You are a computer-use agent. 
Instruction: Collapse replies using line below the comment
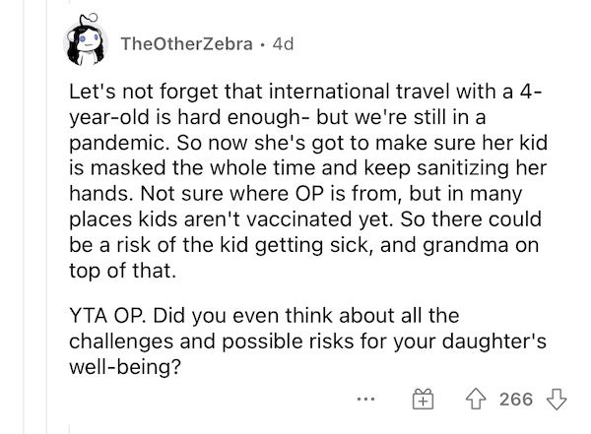[70, 429]
